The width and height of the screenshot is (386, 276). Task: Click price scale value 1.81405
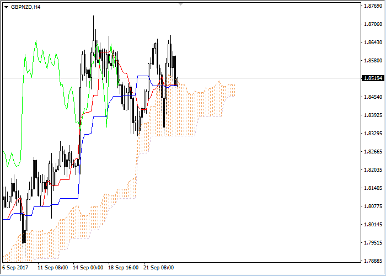click(373, 188)
